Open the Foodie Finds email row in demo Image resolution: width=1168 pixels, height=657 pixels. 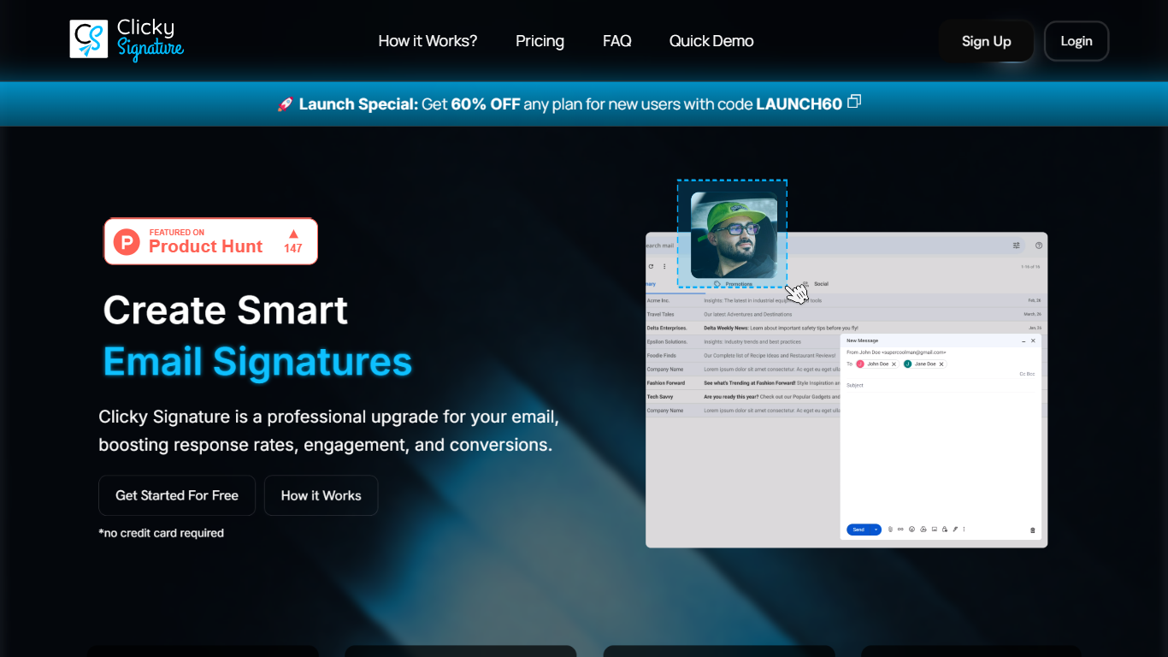(x=742, y=355)
